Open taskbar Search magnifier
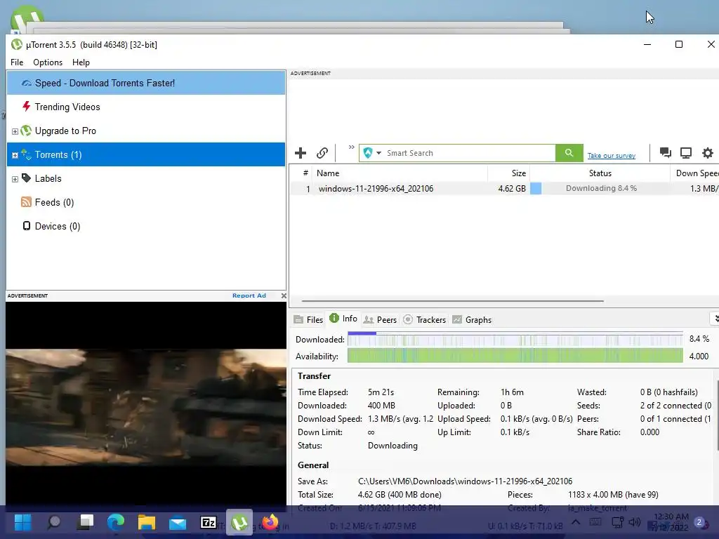Viewport: 719px width, 539px height. pos(54,522)
